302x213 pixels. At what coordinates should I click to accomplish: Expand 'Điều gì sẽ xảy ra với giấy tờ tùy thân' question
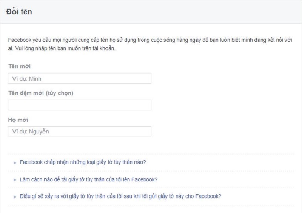point(120,196)
